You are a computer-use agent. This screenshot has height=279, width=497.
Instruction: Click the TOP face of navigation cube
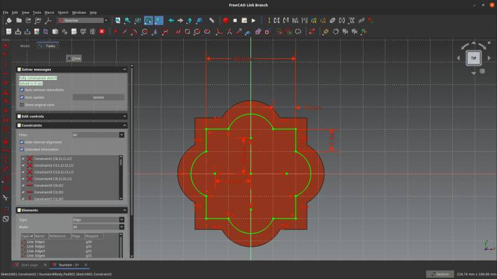(x=473, y=58)
